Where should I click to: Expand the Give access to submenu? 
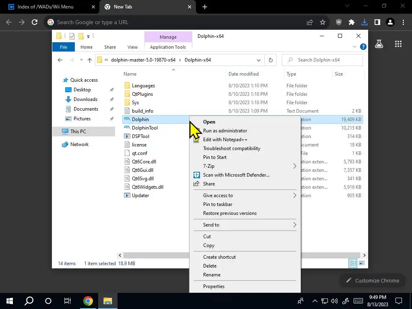[295, 195]
